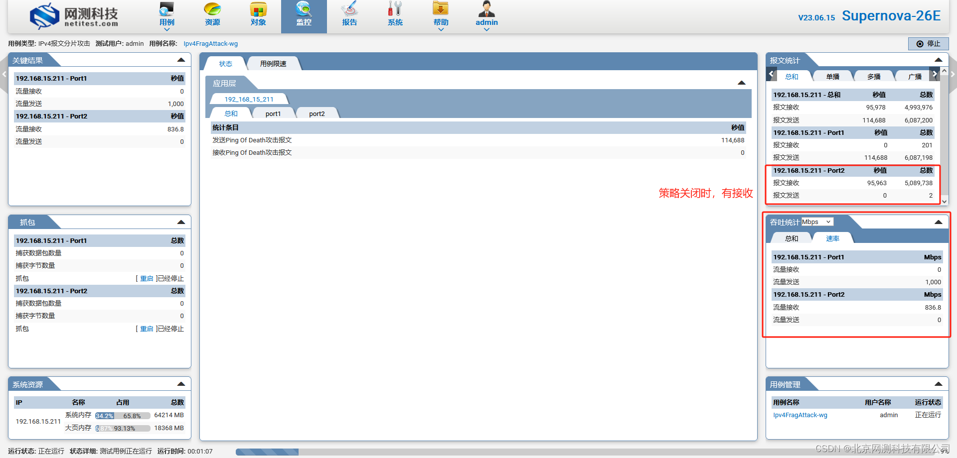
Task: Select the 报文统计 总和 tab
Action: click(x=792, y=77)
